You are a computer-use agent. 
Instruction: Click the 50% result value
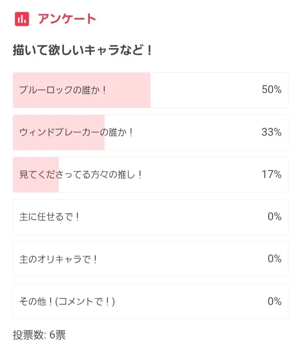pyautogui.click(x=271, y=90)
